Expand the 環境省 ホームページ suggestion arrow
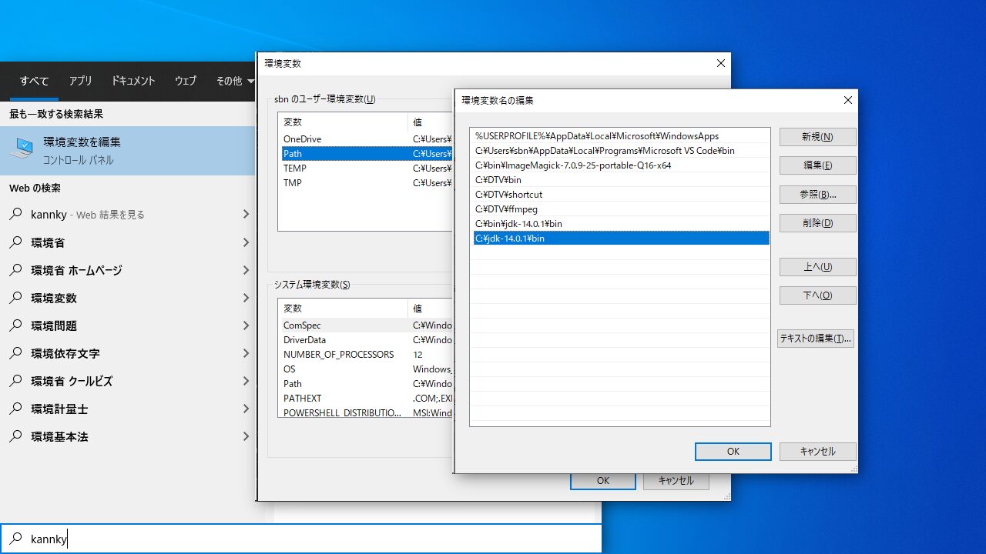Screen dimensions: 986x554 [245, 270]
